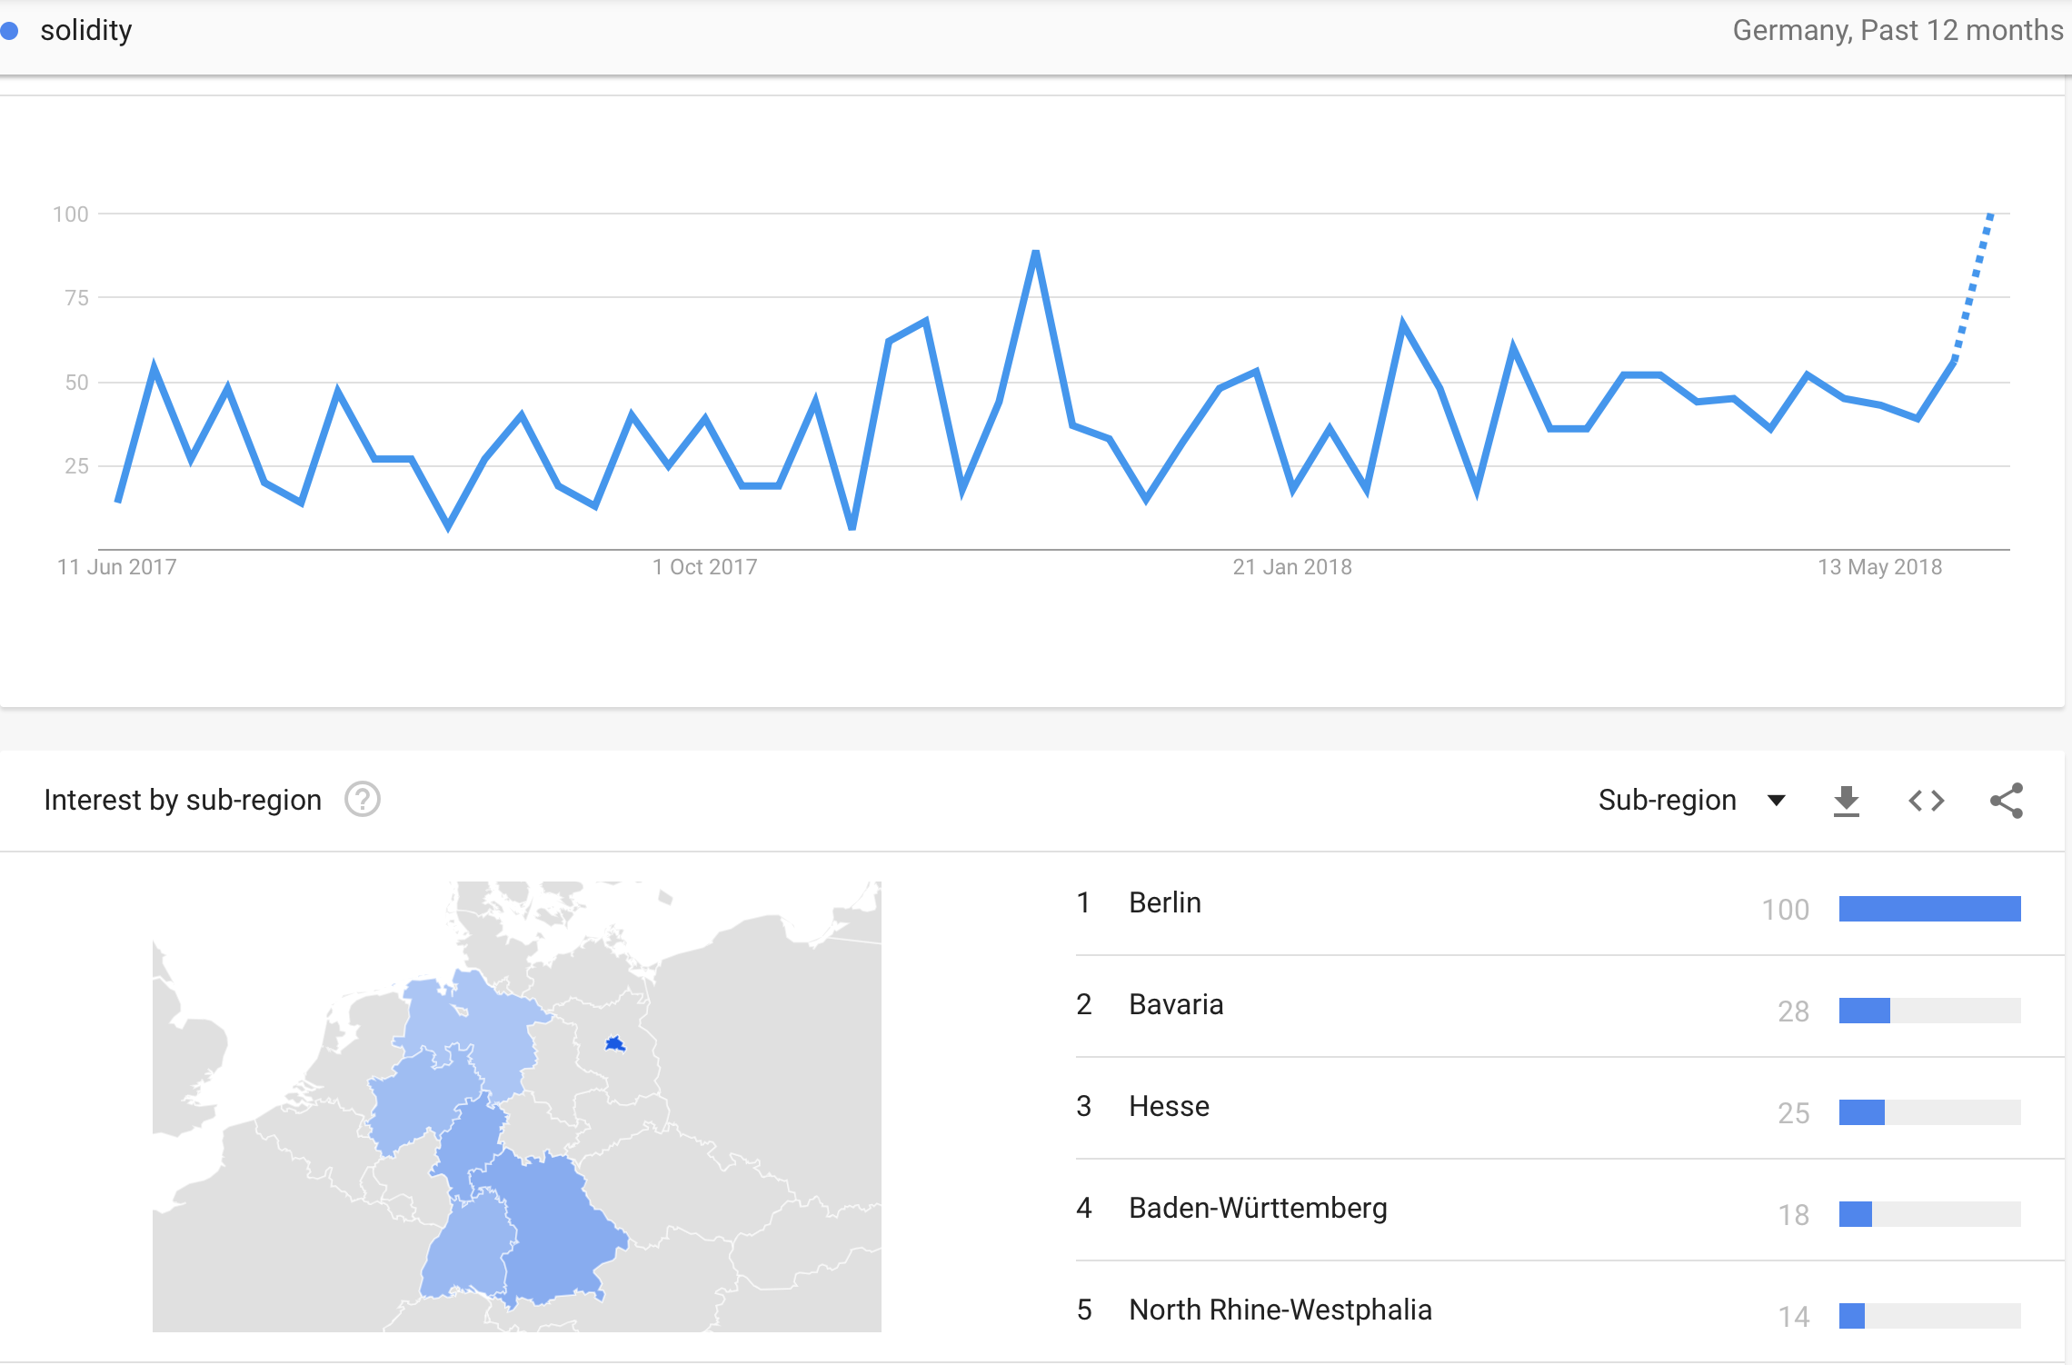Click the solidity search term label
Screen dimensions: 2072x1365
(86, 30)
